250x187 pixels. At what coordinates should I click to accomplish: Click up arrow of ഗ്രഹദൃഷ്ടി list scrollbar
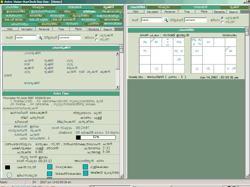click(117, 53)
